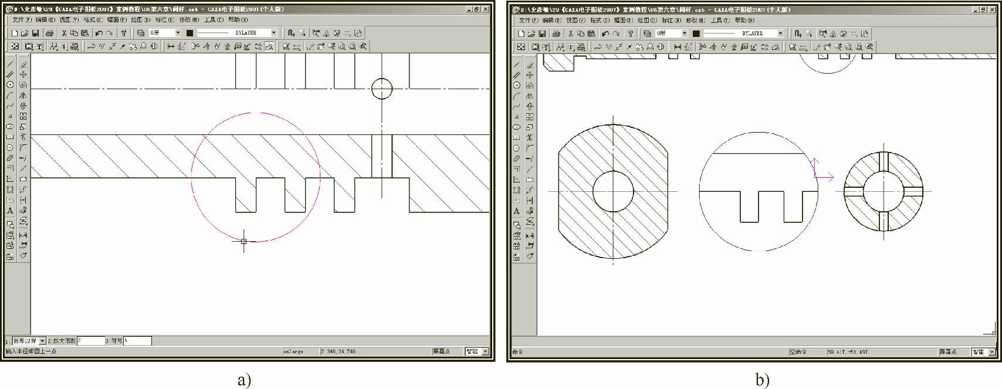Click 符号 input field in left window
Viewport: 1002px width, 389px height.
[x=137, y=341]
